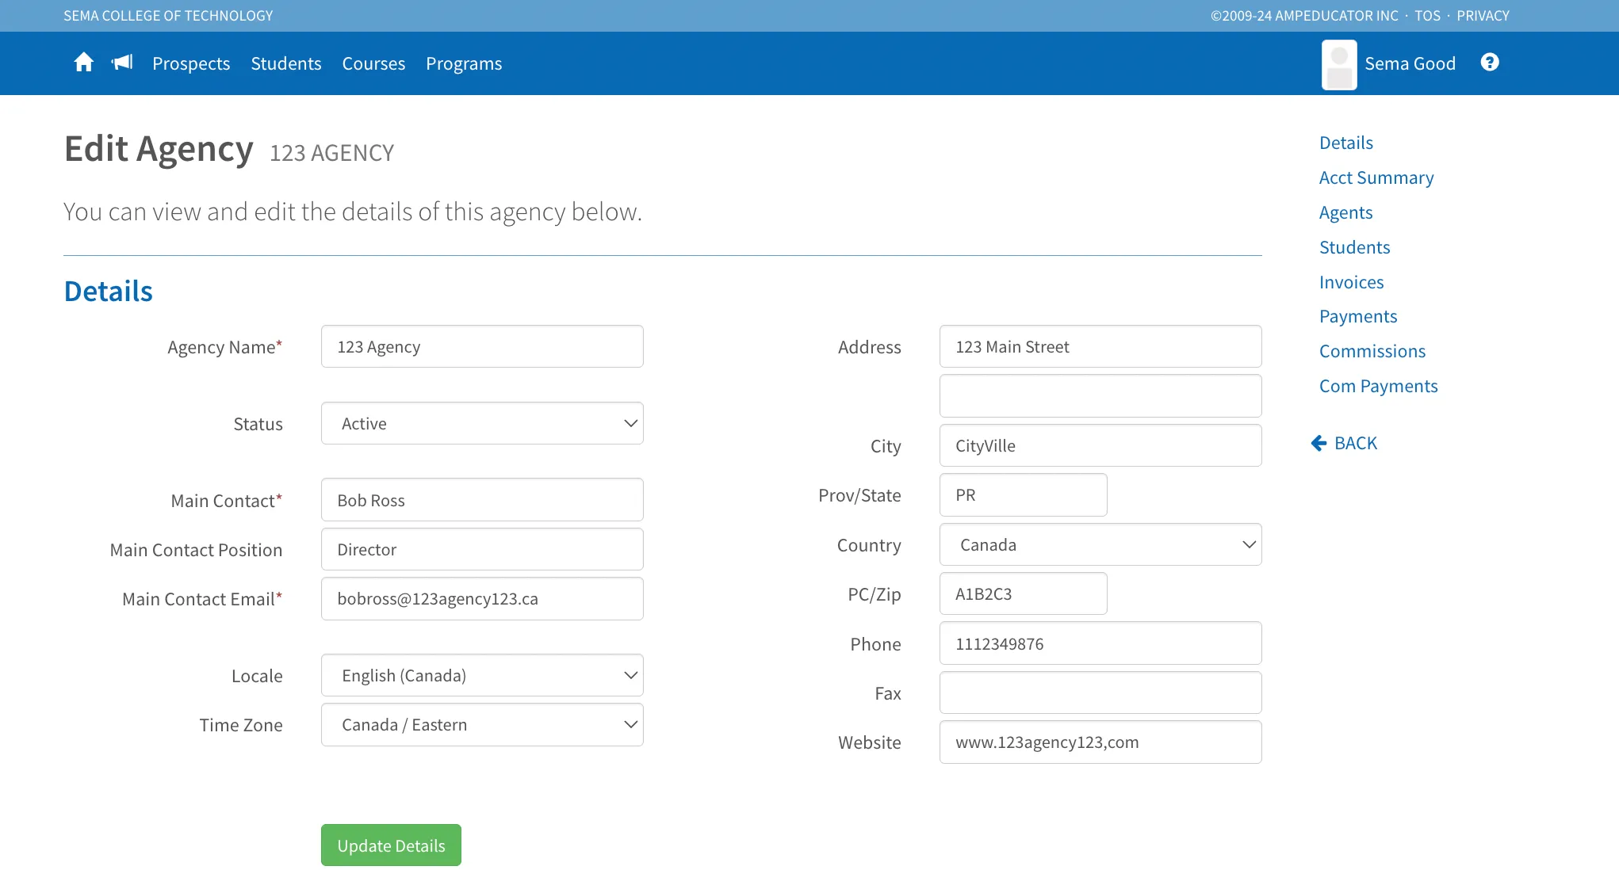Viewport: 1619px width, 889px height.
Task: Open the Prospects menu
Action: point(191,63)
